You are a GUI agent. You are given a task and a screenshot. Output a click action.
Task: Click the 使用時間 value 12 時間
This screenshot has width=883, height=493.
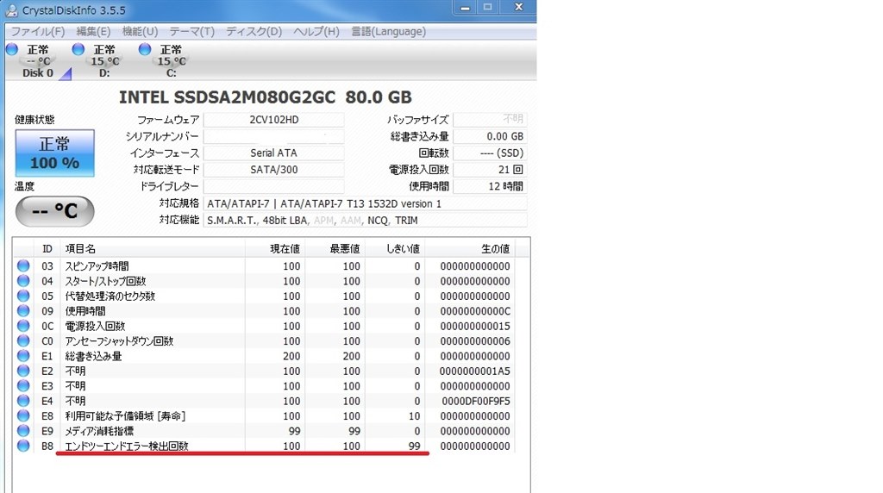490,187
